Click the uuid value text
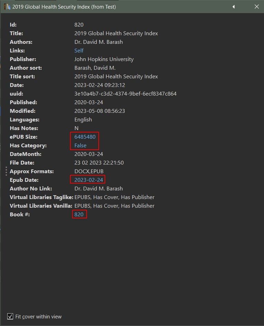This screenshot has width=264, height=326. [125, 94]
